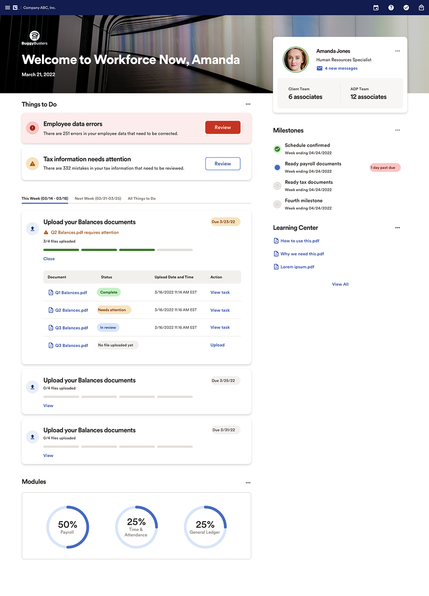The image size is (429, 596).
Task: Open the clipboard icon in top bar
Action: click(421, 8)
